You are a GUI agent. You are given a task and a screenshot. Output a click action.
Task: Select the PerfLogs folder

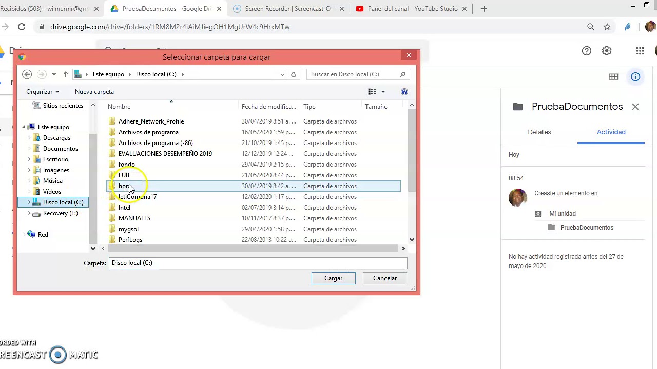click(x=130, y=240)
